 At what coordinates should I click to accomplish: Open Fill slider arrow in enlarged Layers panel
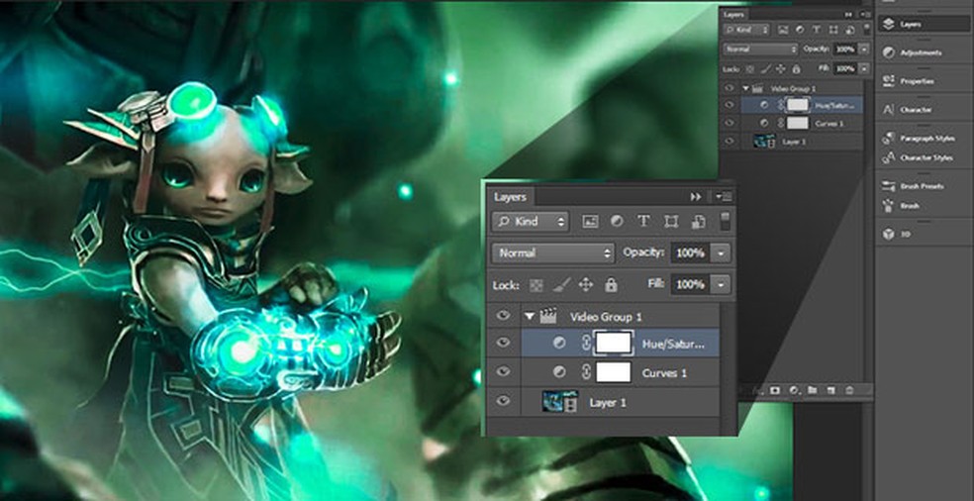(721, 285)
